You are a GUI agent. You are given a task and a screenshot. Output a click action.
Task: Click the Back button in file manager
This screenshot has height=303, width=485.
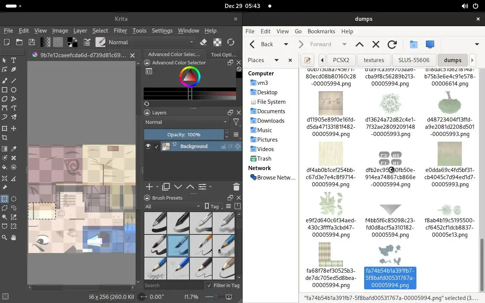click(262, 44)
